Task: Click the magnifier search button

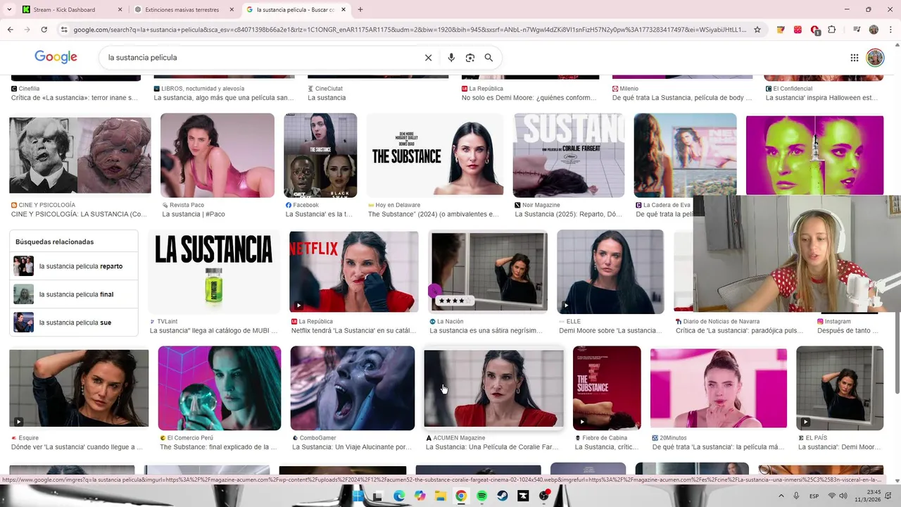Action: coord(489,58)
